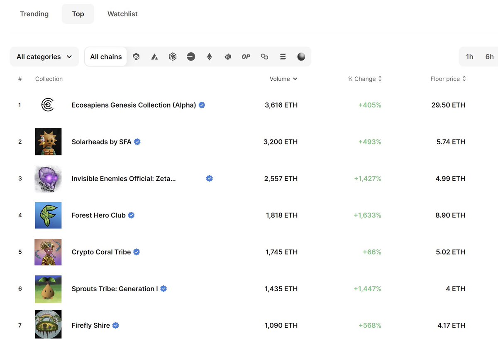This screenshot has width=498, height=346.
Task: Select the Base chain filter icon
Action: (x=191, y=56)
